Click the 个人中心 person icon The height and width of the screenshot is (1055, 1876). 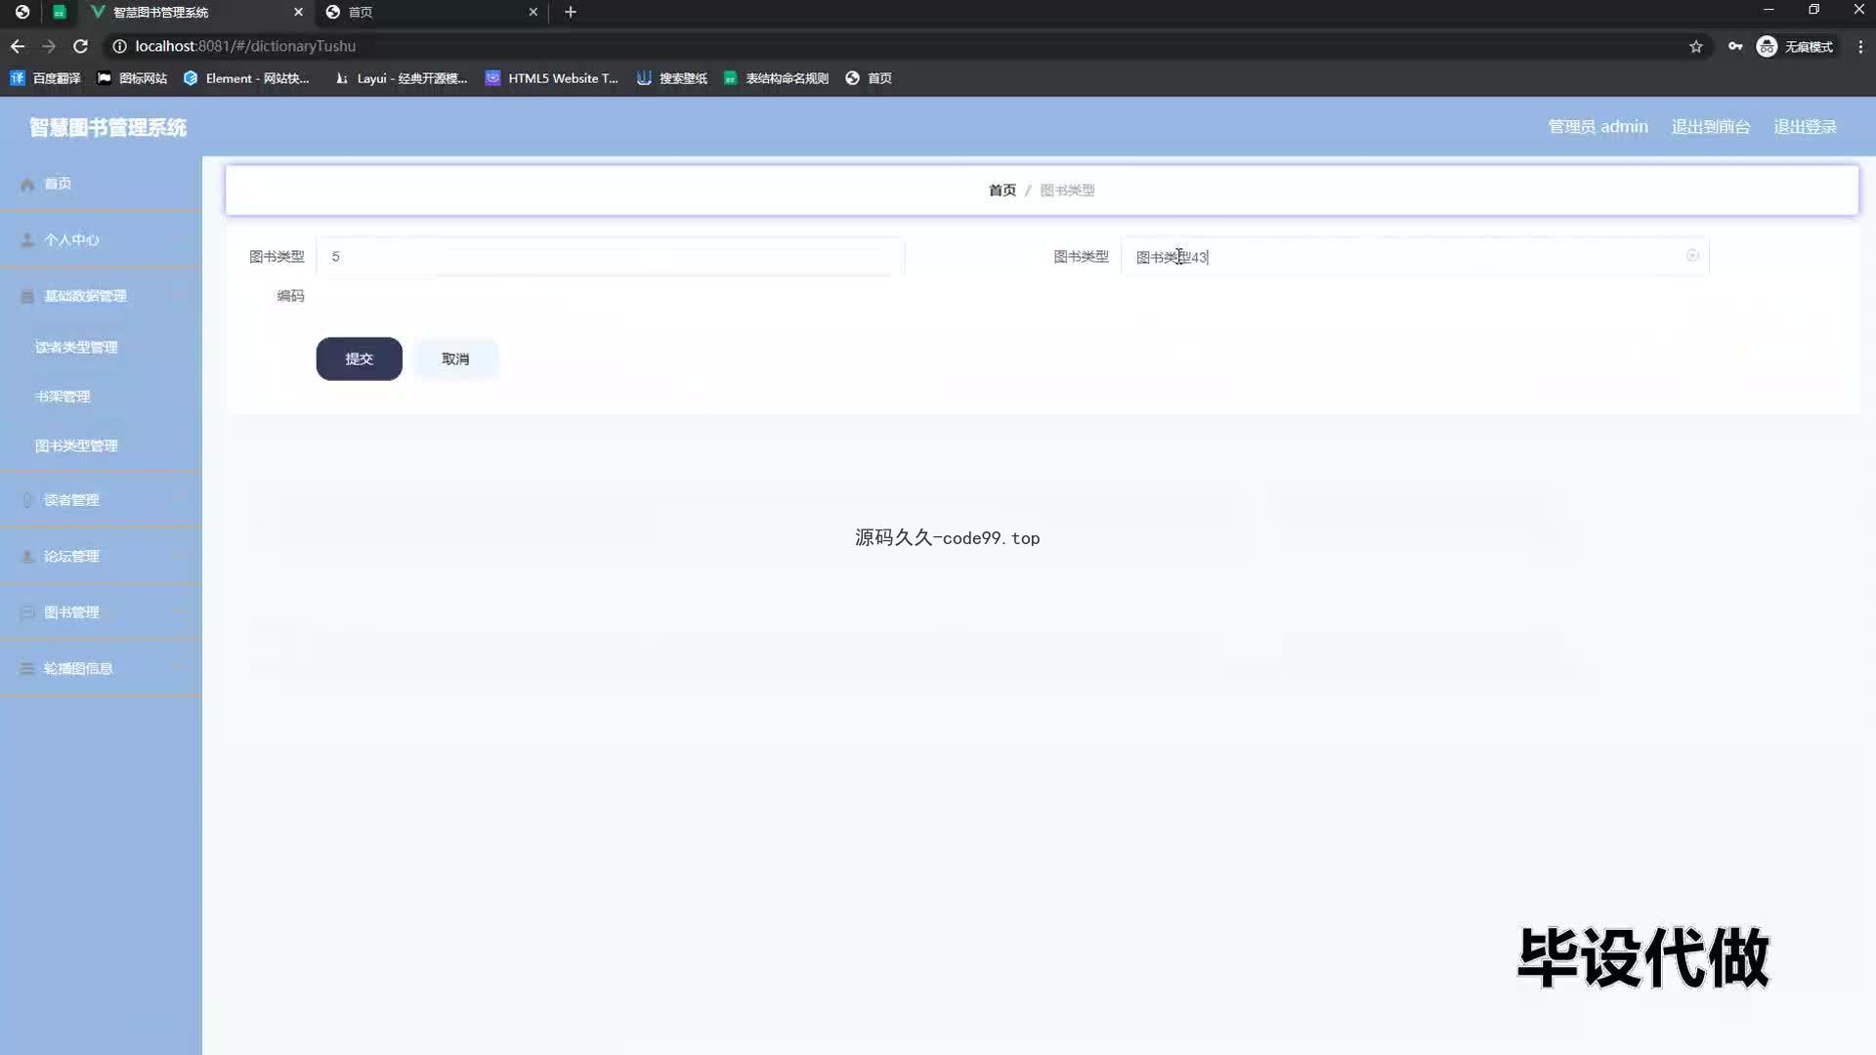27,239
